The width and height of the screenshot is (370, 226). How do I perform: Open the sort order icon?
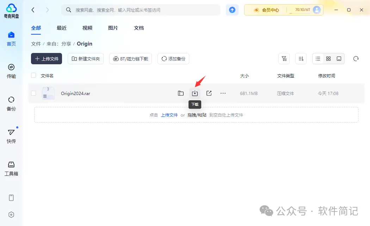[x=301, y=59]
